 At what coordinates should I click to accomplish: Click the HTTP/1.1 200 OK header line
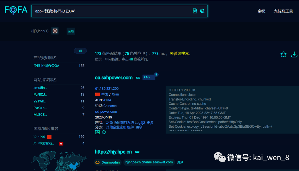tap(182, 90)
